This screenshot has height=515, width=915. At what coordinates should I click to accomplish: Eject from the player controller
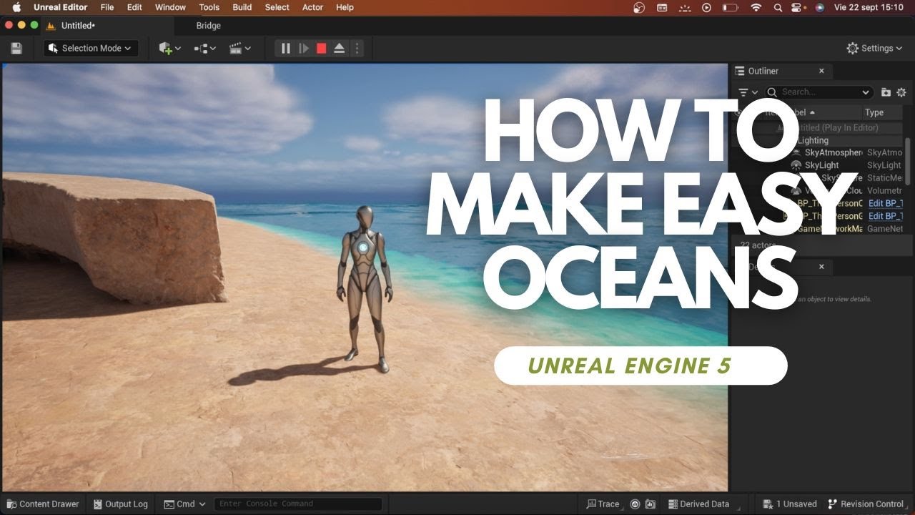coord(340,48)
